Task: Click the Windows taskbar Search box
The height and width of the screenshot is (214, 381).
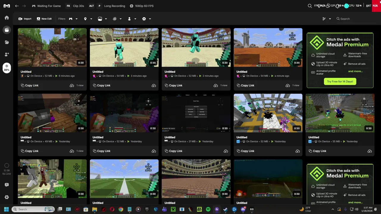Action: pyautogui.click(x=33, y=209)
